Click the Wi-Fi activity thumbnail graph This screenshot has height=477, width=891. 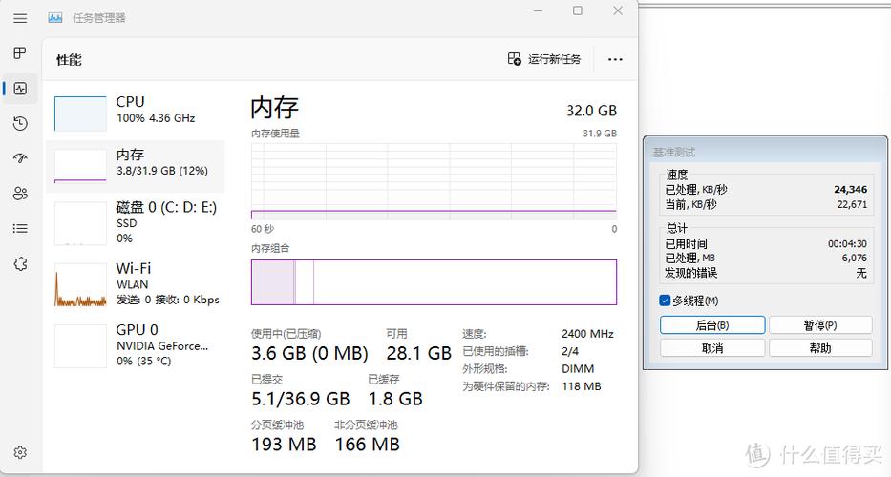(80, 284)
